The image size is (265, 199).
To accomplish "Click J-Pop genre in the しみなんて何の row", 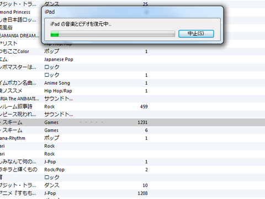I will tap(50, 162).
